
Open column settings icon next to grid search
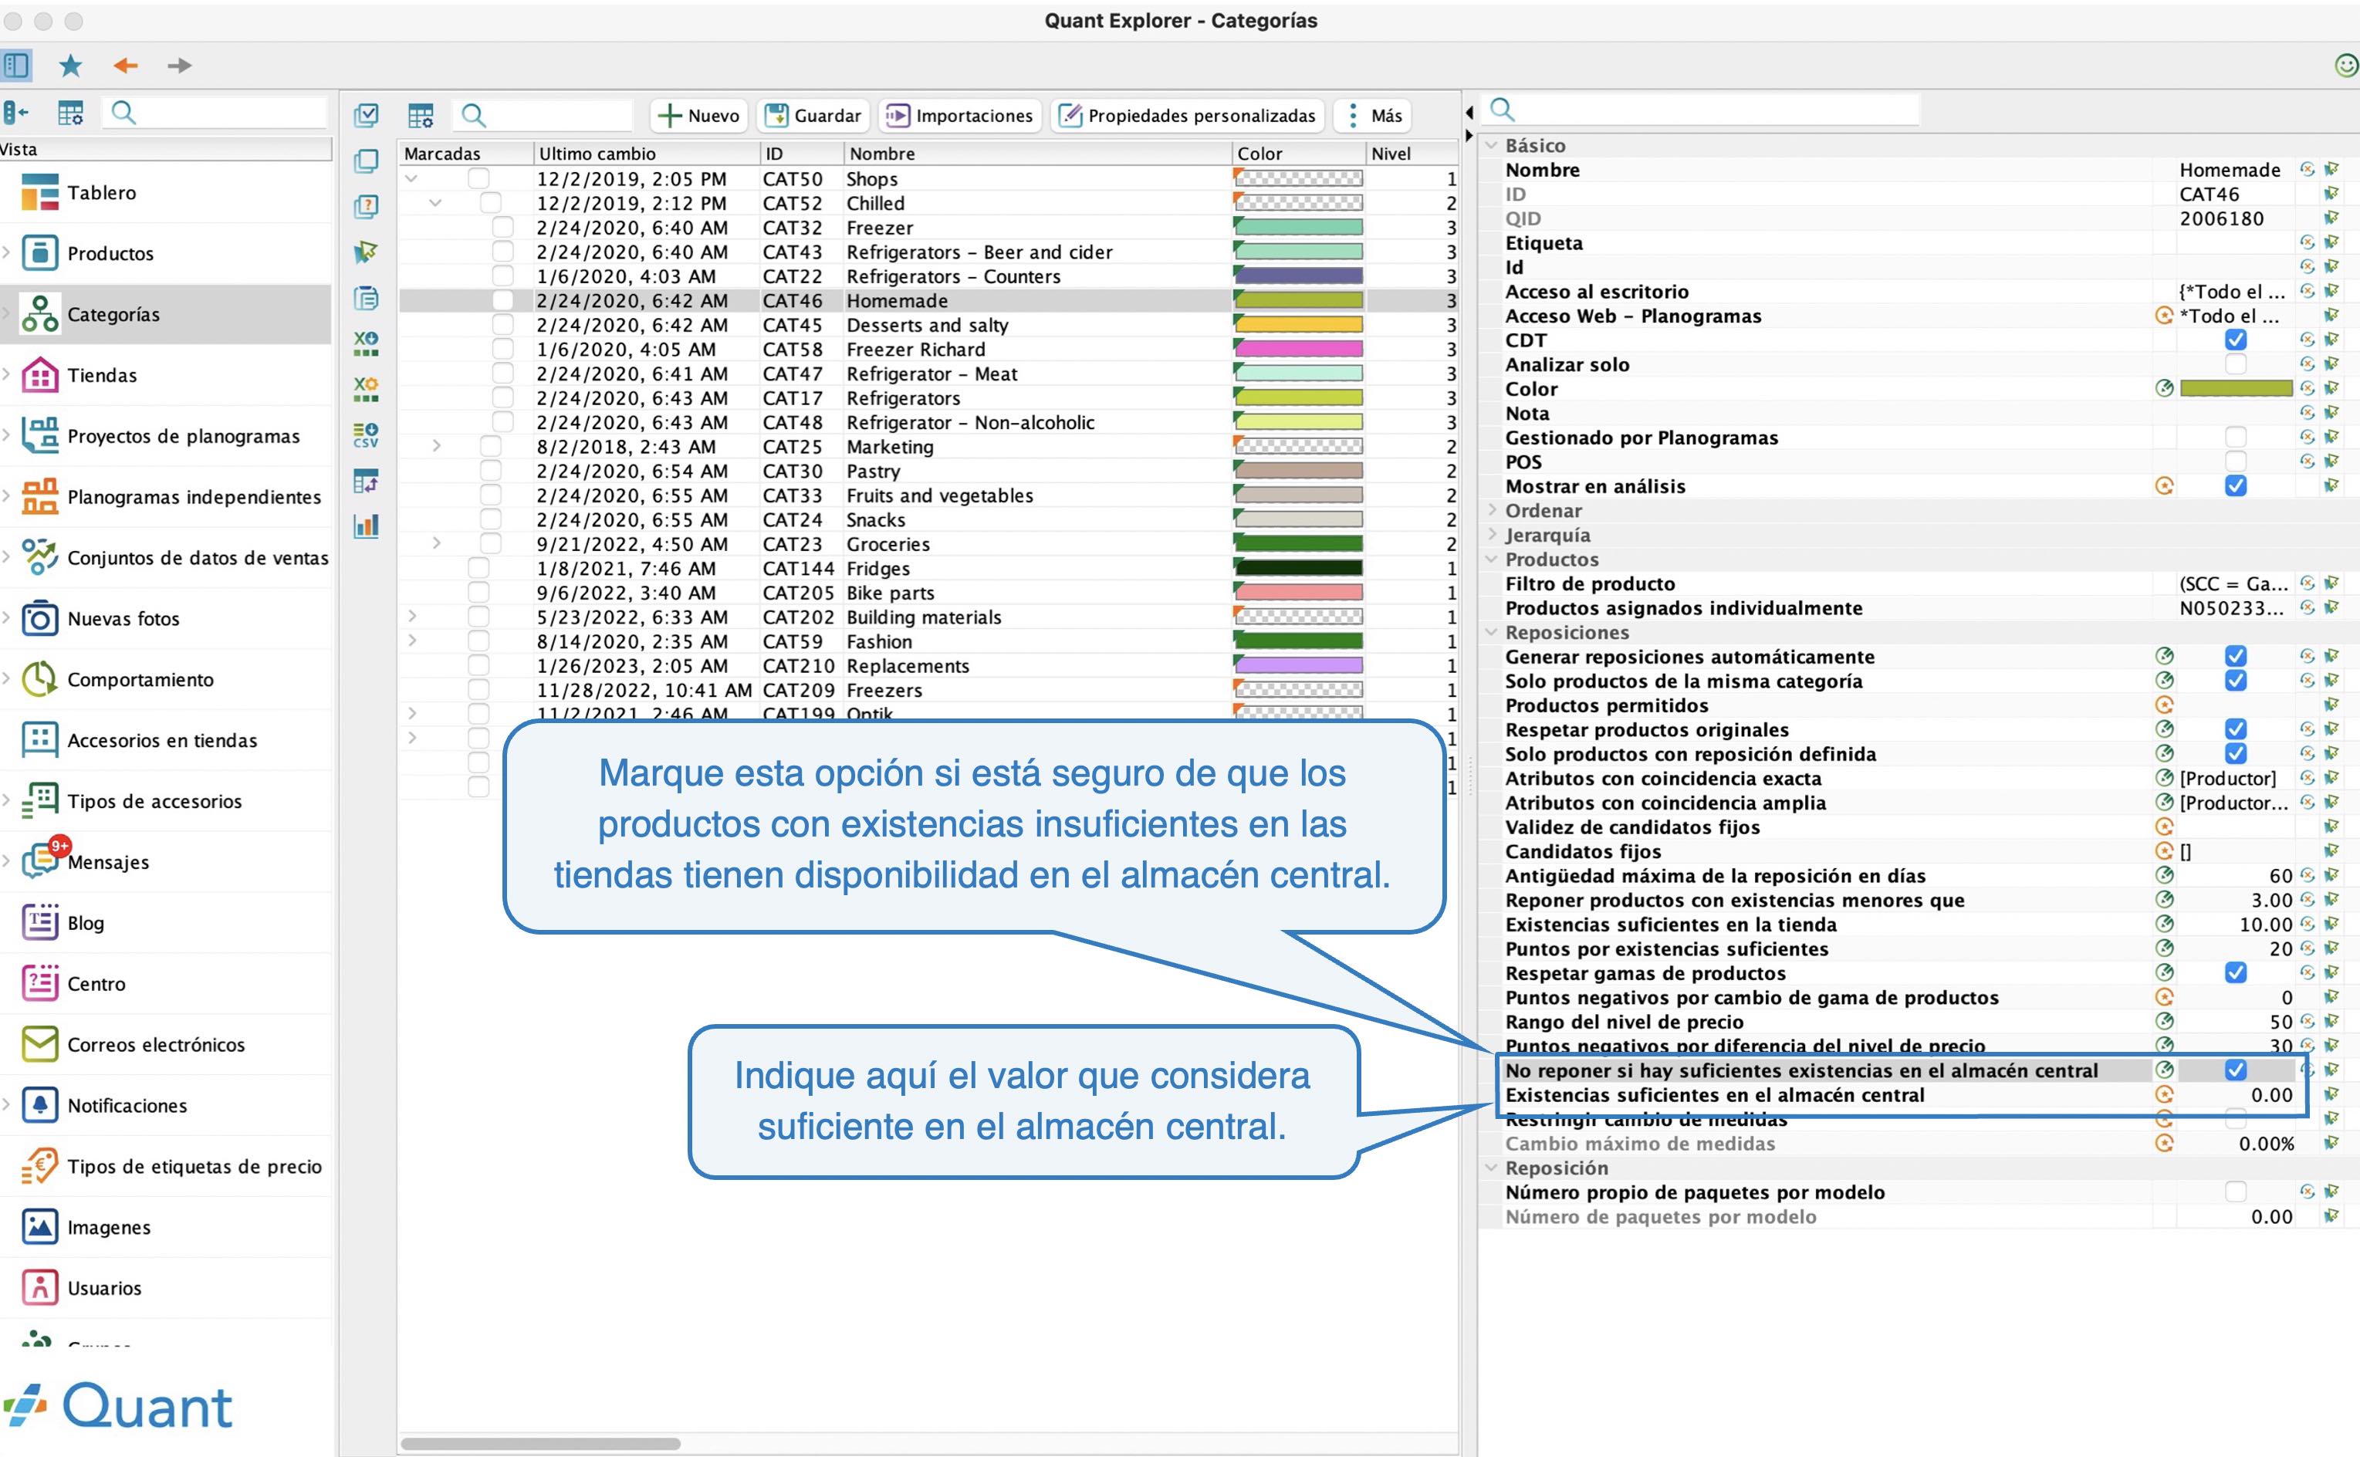point(420,116)
